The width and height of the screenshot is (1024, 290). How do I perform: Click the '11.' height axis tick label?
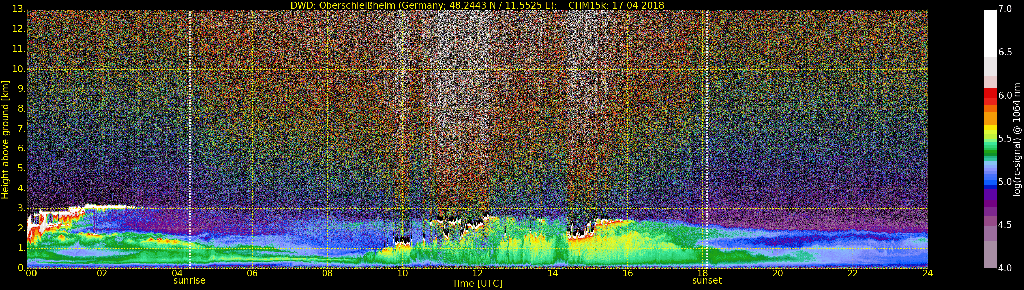tap(19, 49)
